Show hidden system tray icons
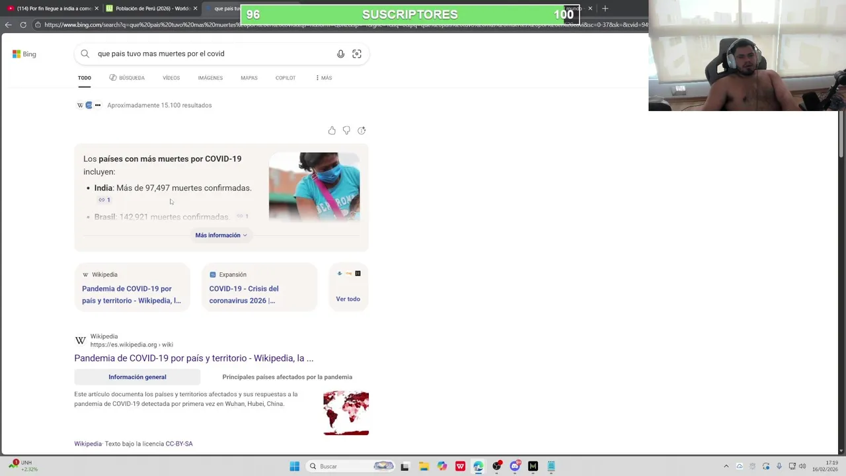The image size is (846, 476). point(726,466)
